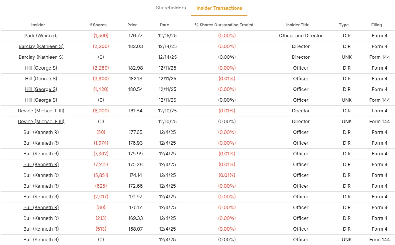
Task: Click Bull (Kenneth R) in the Form 144 row
Action: 41,240
